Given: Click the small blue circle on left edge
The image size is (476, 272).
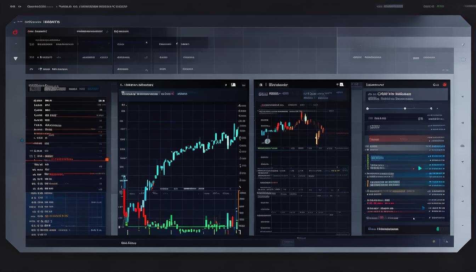Looking at the screenshot, I should 22,141.
